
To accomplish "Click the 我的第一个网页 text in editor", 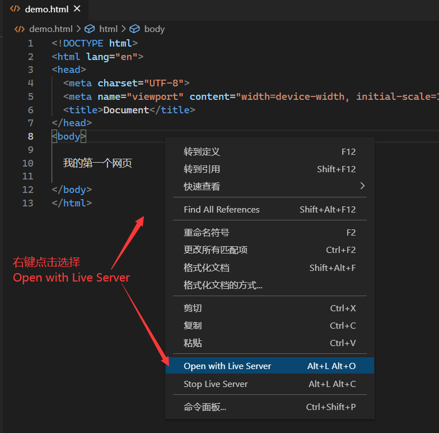I will tap(97, 163).
